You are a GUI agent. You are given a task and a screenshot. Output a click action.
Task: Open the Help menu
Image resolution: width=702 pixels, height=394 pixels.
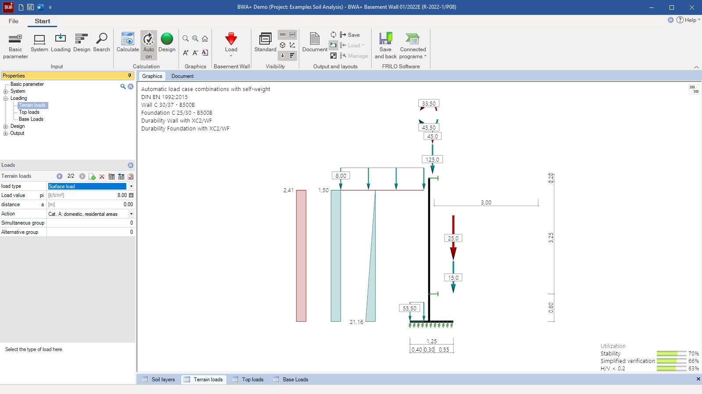point(688,20)
